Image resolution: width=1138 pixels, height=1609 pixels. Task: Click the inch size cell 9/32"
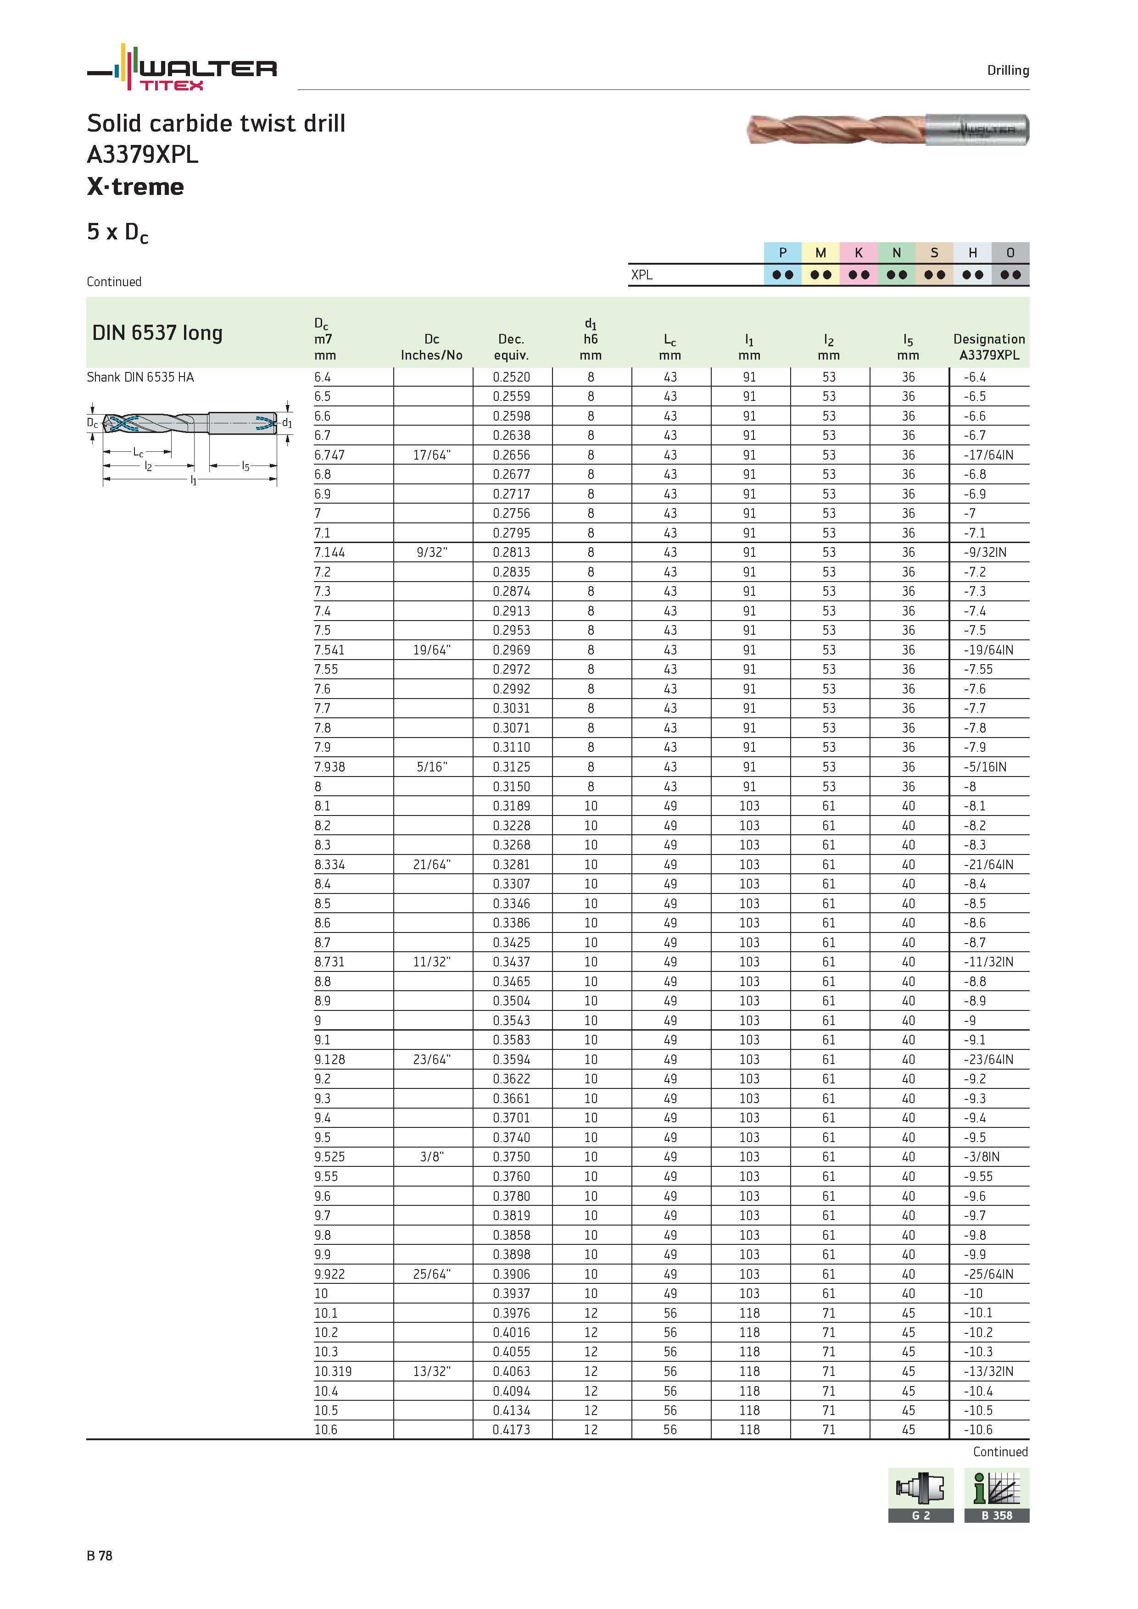[x=432, y=552]
